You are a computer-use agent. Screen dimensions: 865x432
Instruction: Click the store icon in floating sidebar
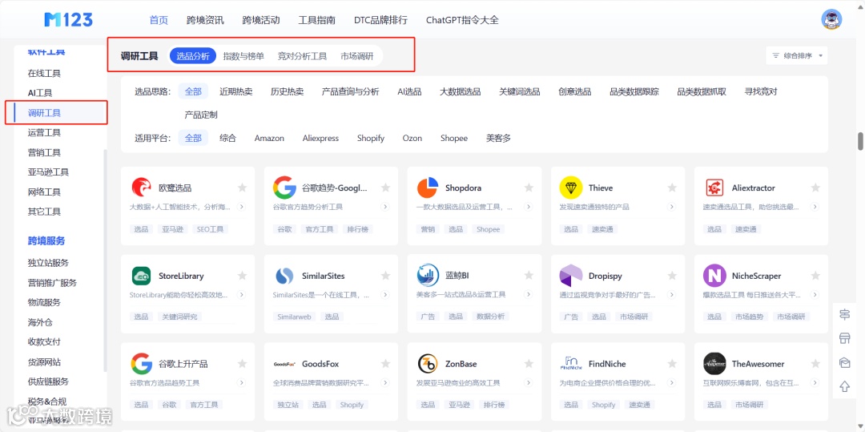[x=845, y=338]
